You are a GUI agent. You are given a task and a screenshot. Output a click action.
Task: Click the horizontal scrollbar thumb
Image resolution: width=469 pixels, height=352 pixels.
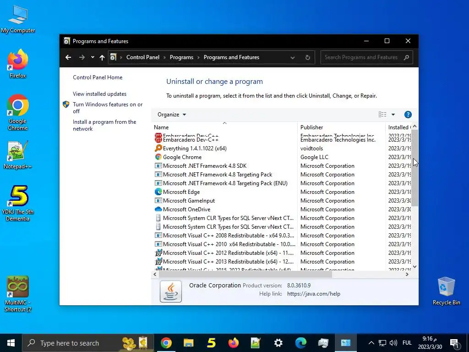(x=245, y=274)
